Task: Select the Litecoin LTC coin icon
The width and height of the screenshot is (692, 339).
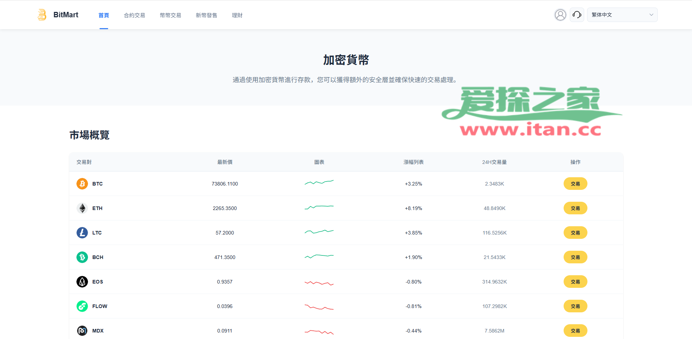Action: (x=82, y=233)
